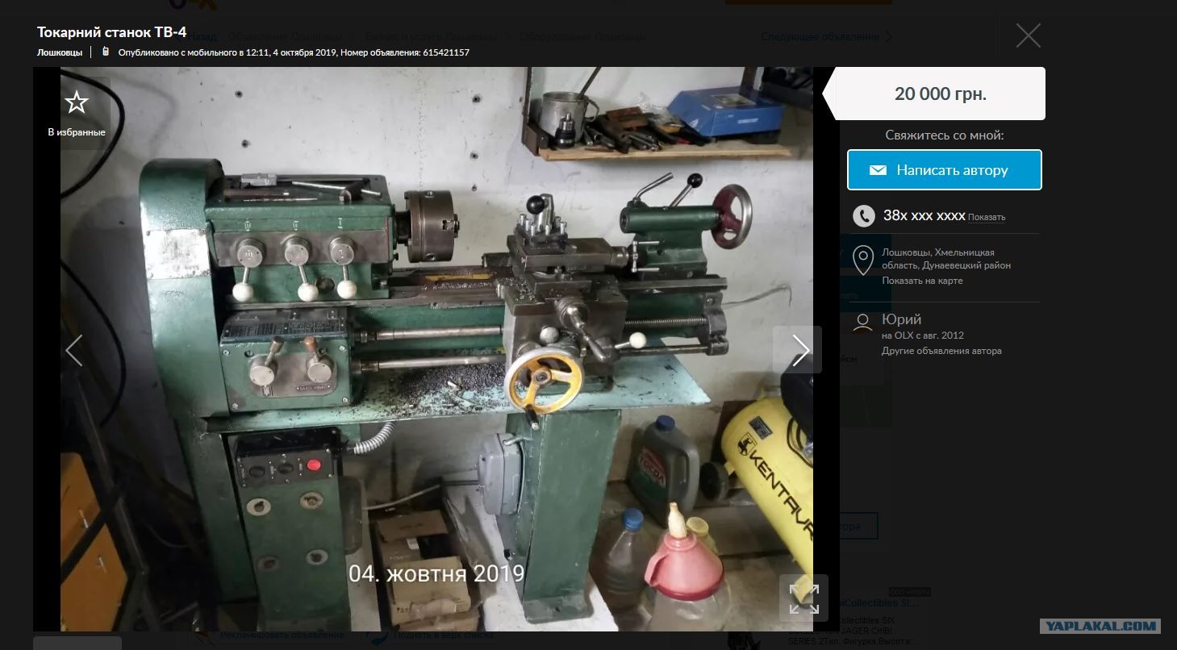Click the 'на OLX с авг. 2012' text

pos(923,335)
